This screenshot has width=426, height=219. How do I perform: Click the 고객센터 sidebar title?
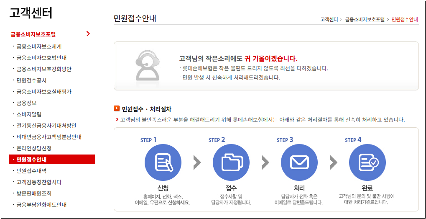pyautogui.click(x=31, y=13)
